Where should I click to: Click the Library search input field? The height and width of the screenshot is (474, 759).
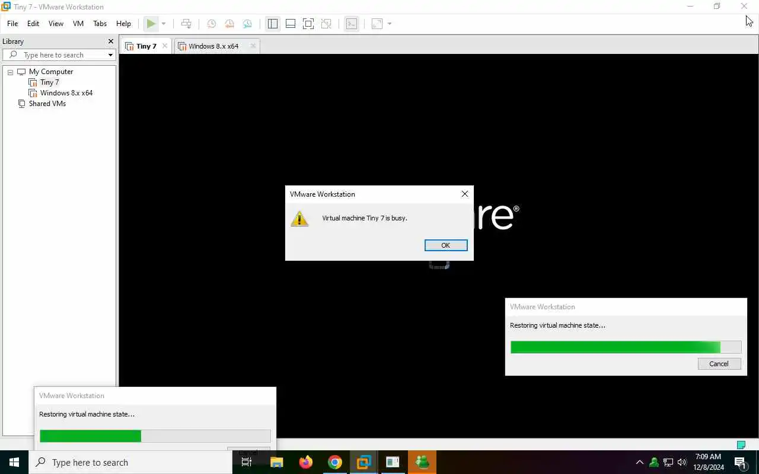(x=59, y=55)
